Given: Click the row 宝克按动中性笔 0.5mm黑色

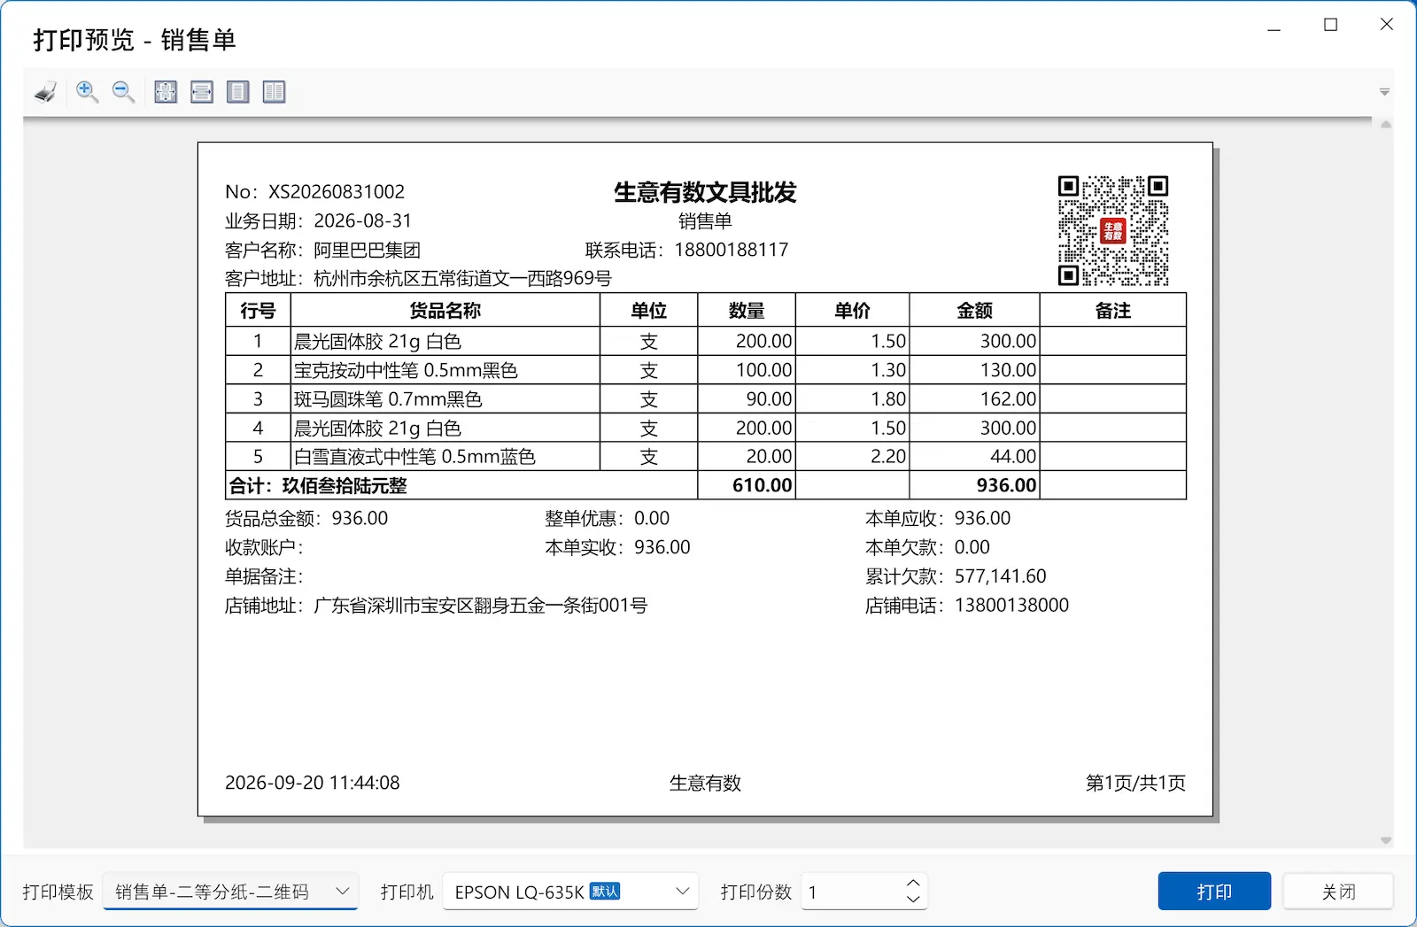Looking at the screenshot, I should 706,370.
